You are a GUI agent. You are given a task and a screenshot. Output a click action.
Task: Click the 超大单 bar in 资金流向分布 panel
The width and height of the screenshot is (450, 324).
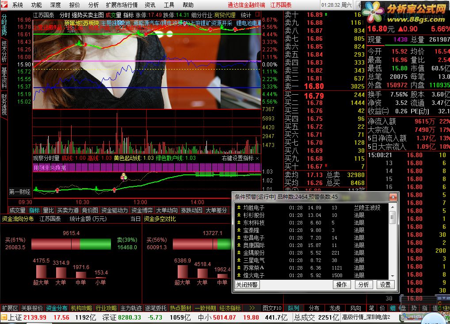pos(41,271)
